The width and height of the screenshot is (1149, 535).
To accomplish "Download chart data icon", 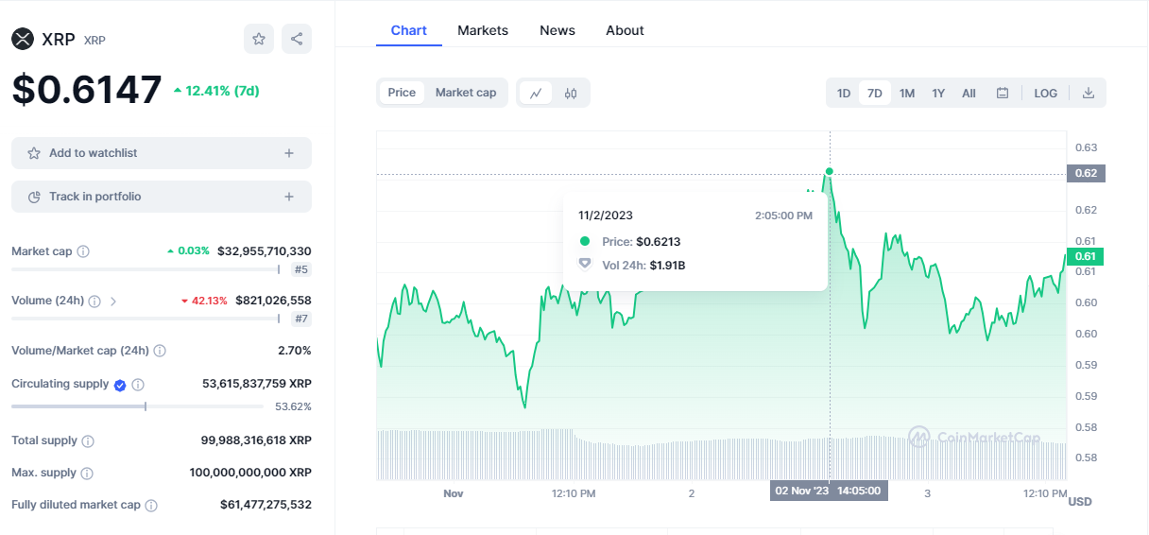I will [1089, 93].
